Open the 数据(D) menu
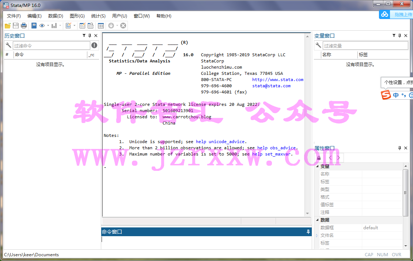Viewport: 413px width, 261px height. [56, 16]
